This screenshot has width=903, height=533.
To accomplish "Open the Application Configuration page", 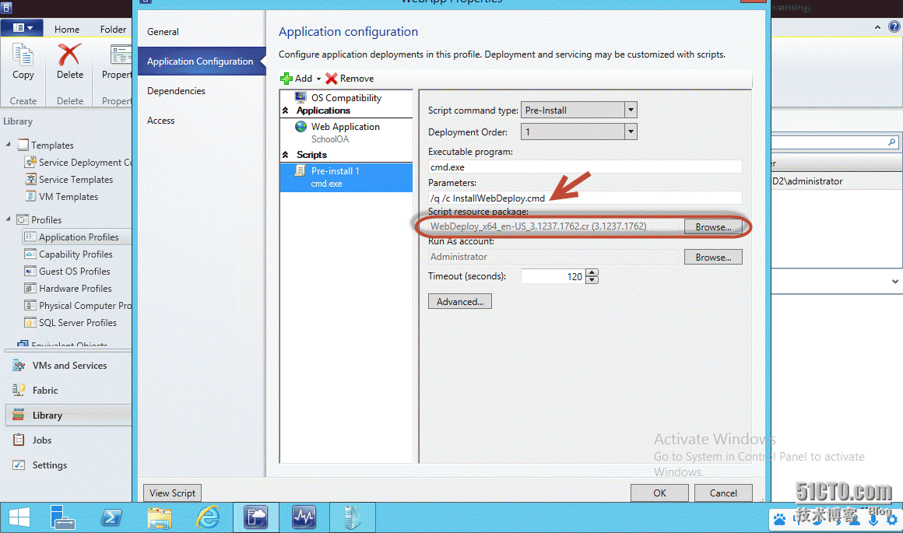I will tap(202, 61).
